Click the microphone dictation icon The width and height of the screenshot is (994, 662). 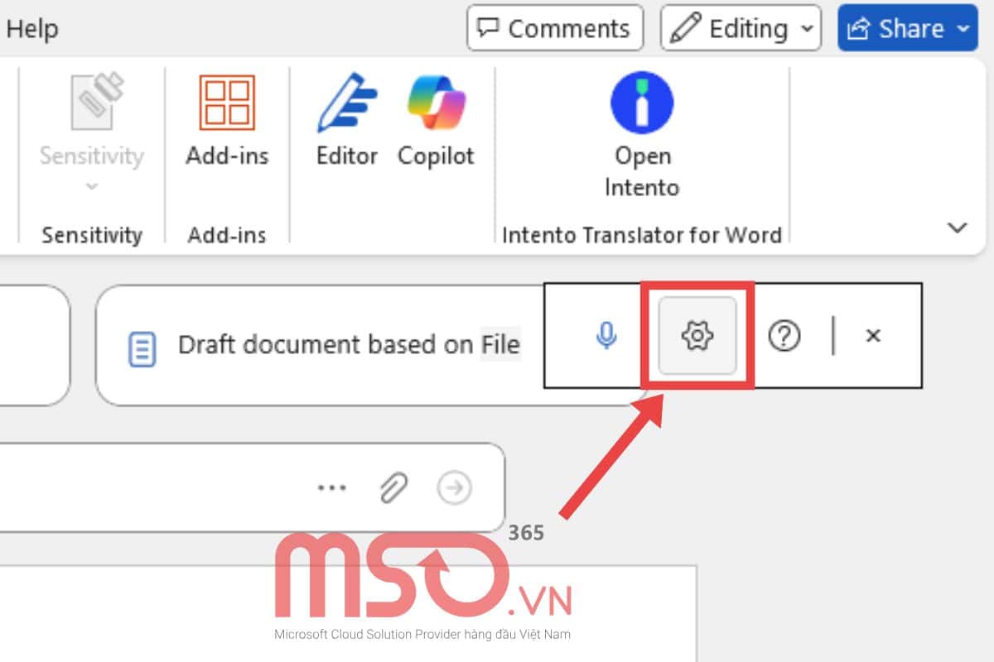click(x=607, y=335)
